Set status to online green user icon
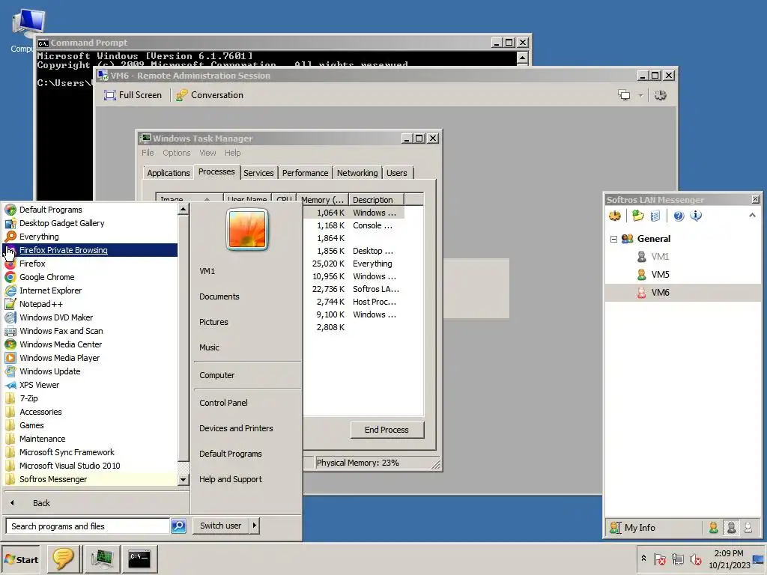767x575 pixels. [x=714, y=528]
